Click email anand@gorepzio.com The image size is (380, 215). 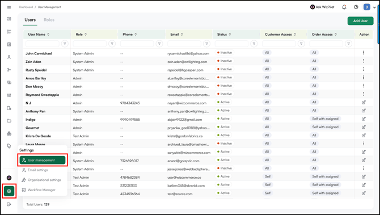(183, 161)
